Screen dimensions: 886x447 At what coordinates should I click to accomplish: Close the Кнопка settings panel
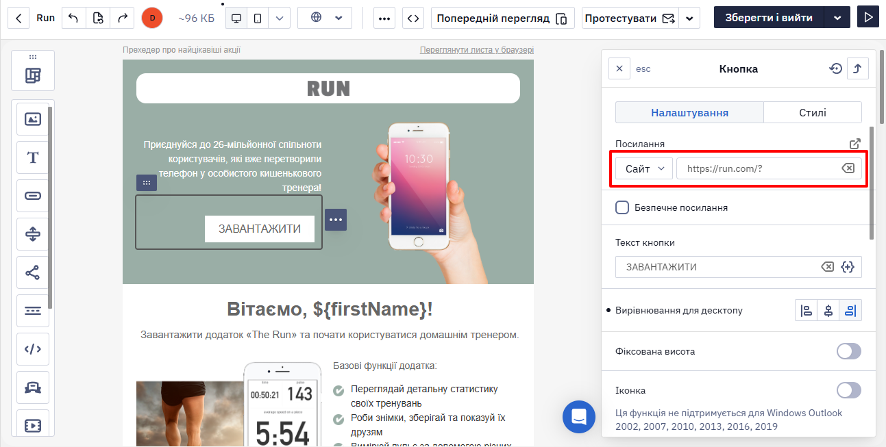(619, 68)
